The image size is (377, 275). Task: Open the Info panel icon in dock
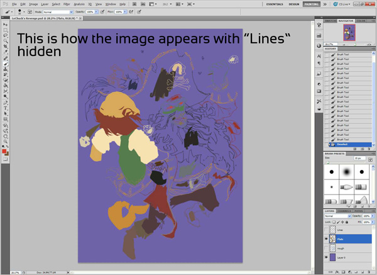[x=319, y=46]
